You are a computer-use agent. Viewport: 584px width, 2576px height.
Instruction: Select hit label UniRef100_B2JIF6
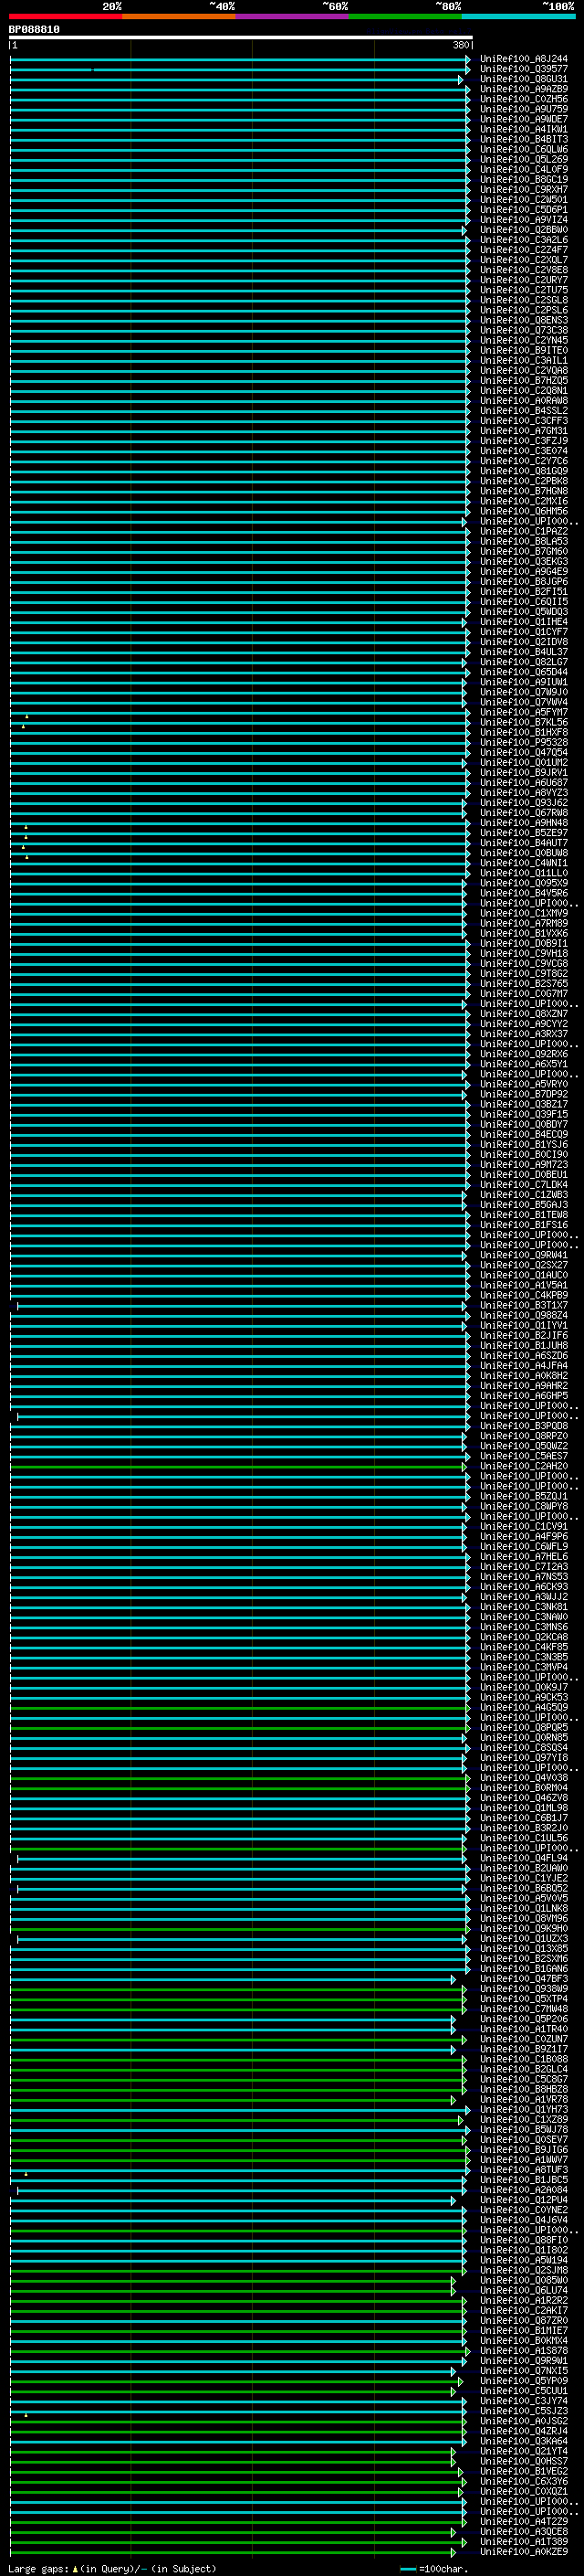(x=524, y=1335)
